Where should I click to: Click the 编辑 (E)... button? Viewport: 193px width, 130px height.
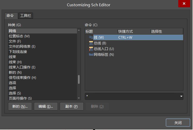pos(46,106)
